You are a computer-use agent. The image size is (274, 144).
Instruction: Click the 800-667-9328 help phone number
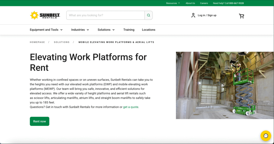pyautogui.click(x=236, y=3)
